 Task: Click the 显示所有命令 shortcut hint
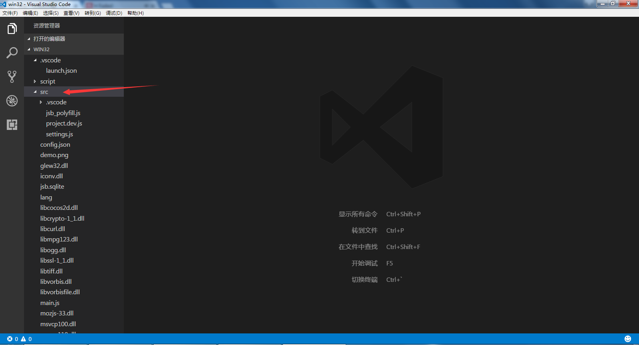358,214
